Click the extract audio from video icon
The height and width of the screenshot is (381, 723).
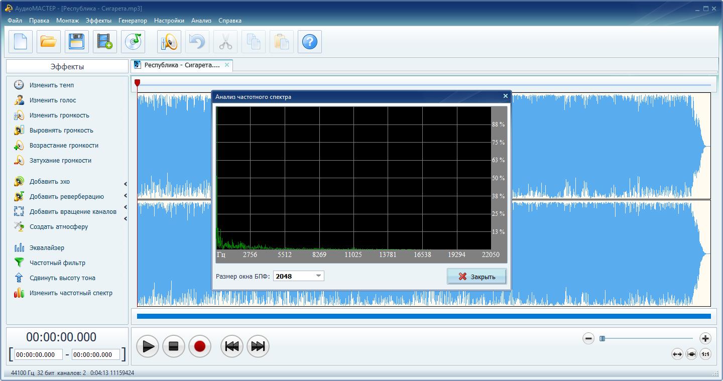click(x=105, y=42)
